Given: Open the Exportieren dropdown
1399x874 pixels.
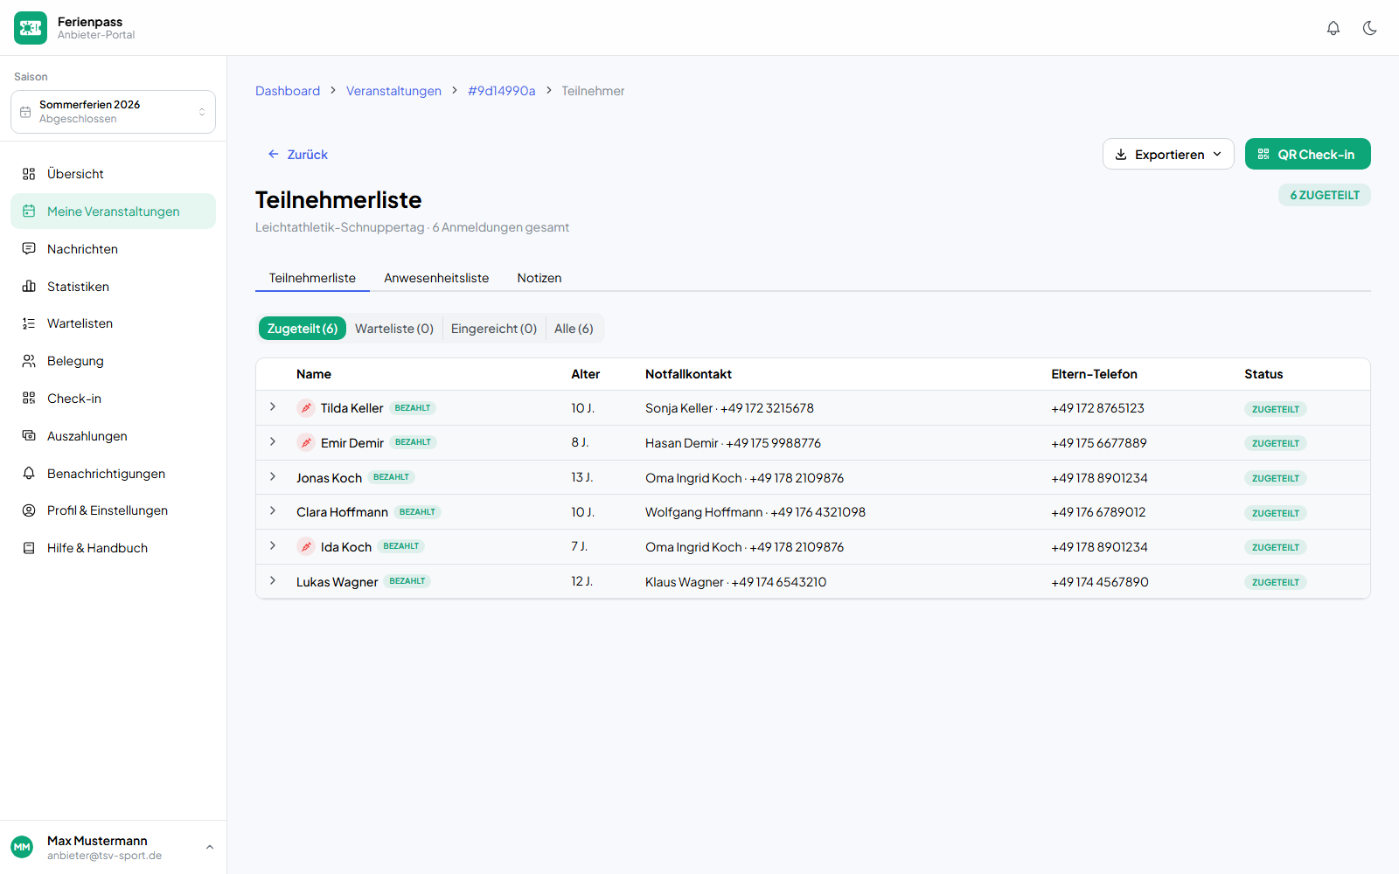Looking at the screenshot, I should point(1168,154).
